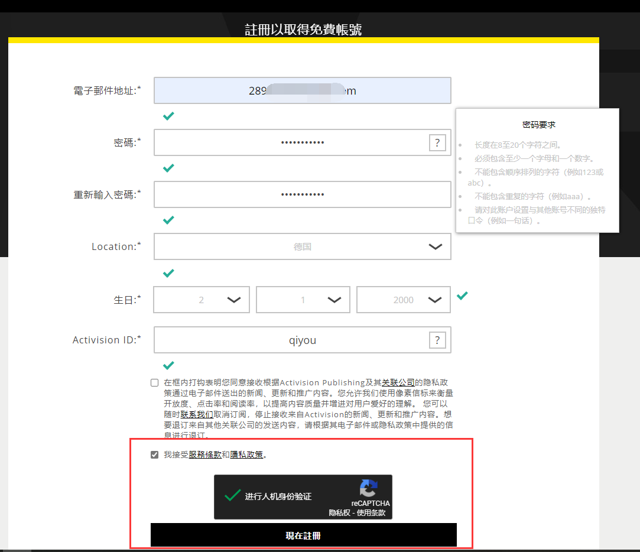Screen dimensions: 640x552
Task: Open the Location country dropdown
Action: point(303,246)
